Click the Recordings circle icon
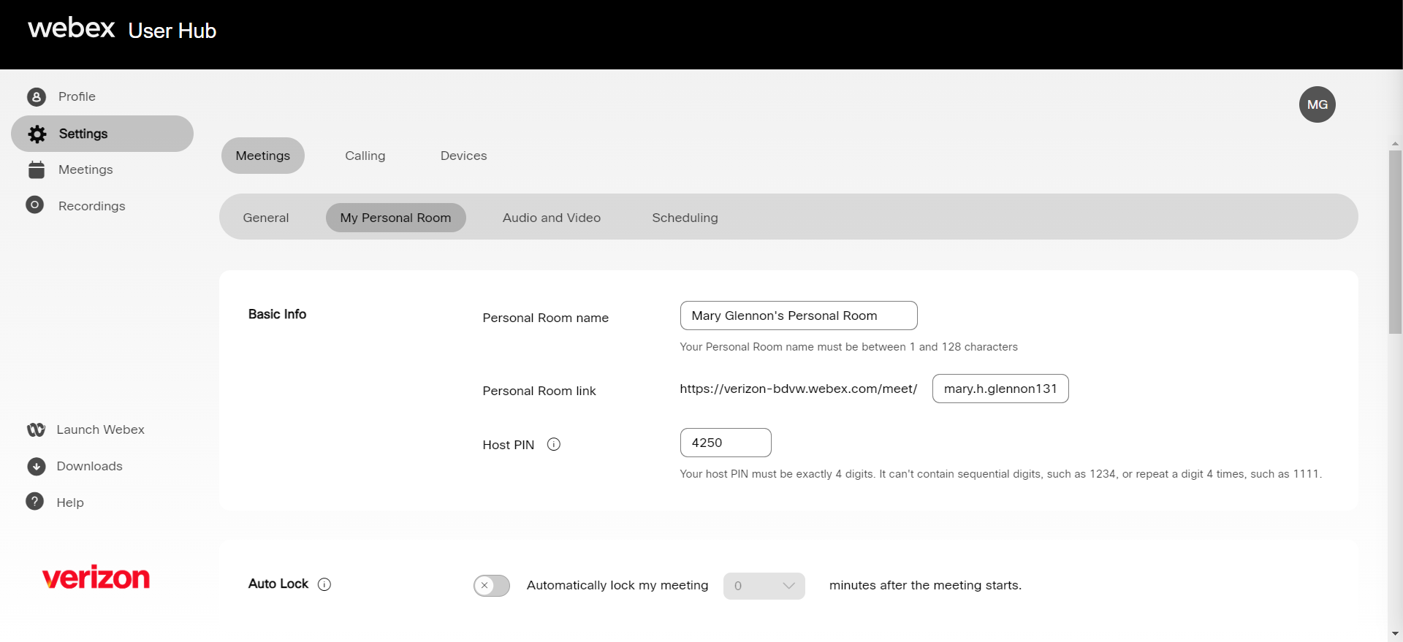1403x642 pixels. point(34,205)
